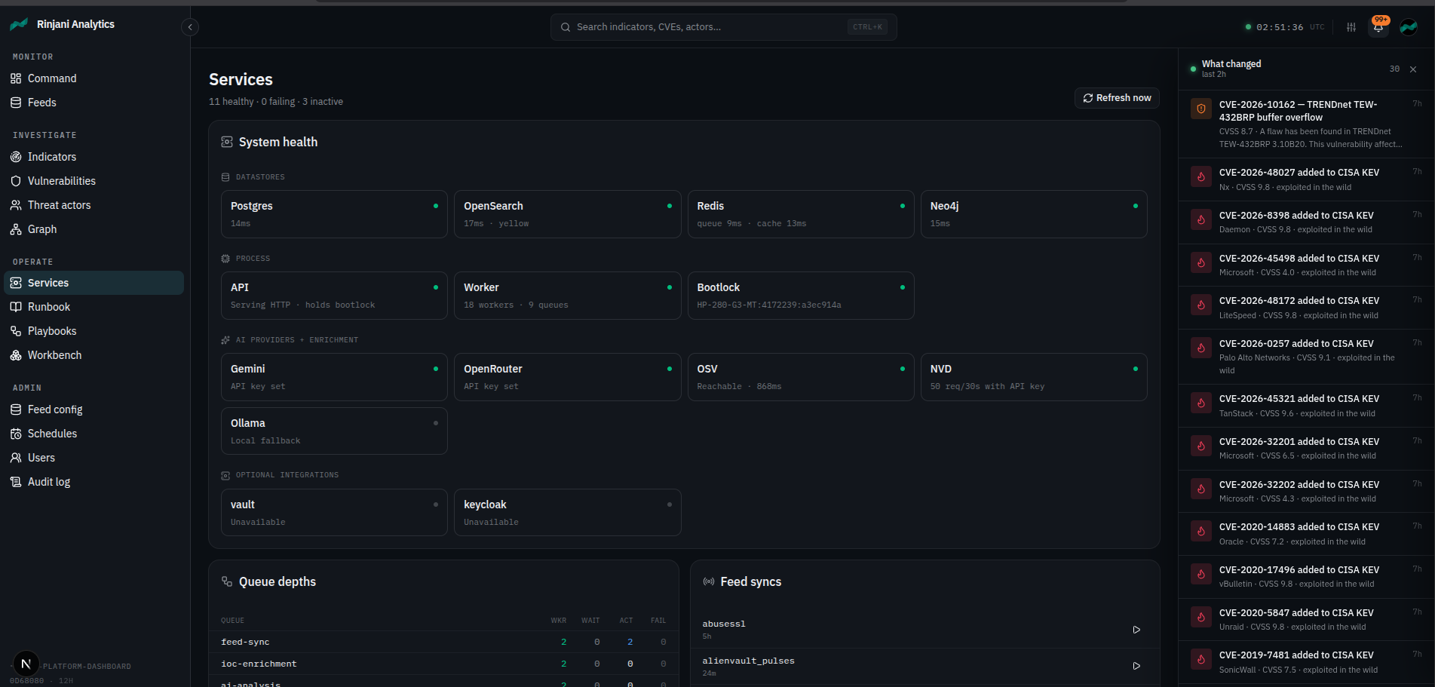Open the Command page
This screenshot has width=1435, height=687.
[94, 78]
